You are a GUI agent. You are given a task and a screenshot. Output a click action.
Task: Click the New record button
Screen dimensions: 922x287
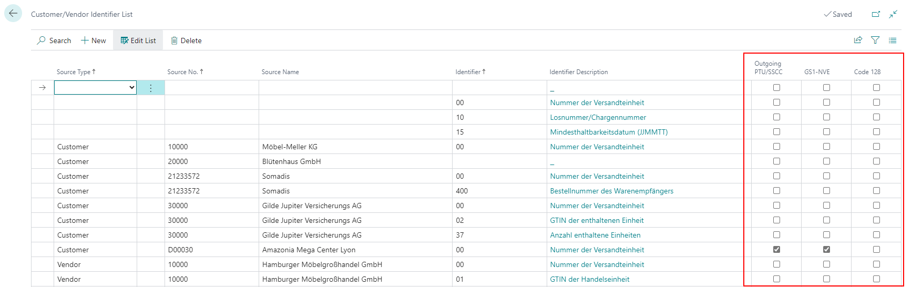(94, 40)
